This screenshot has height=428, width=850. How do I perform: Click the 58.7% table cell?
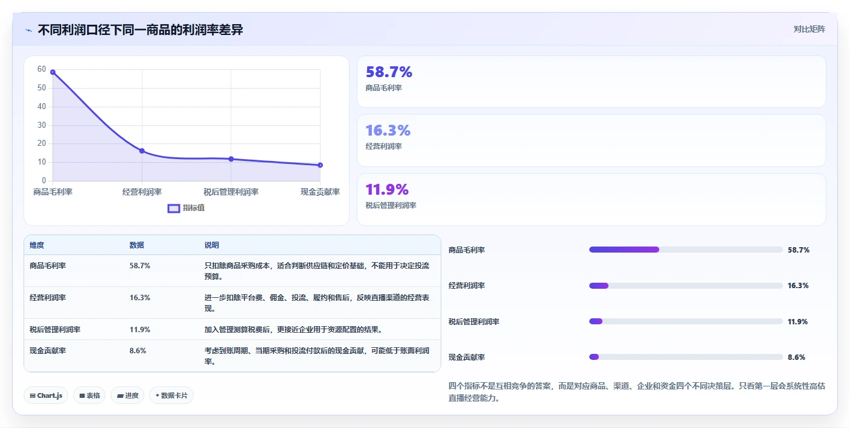point(139,265)
